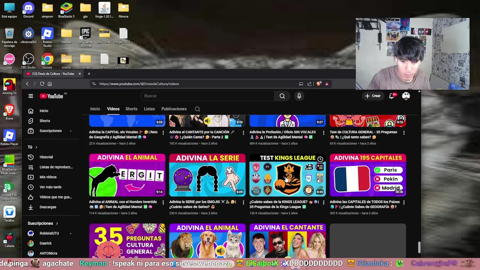Open Epic Games Launcher desktop shortcut
Screen dimensions: 480x270
pos(85,37)
